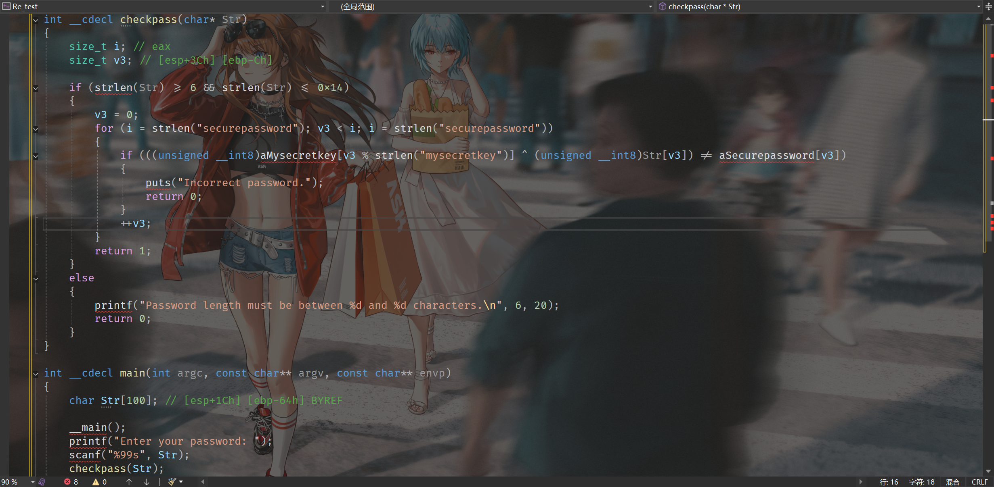Click the horizontal scrollbar left arrow
The width and height of the screenshot is (994, 487).
[203, 482]
